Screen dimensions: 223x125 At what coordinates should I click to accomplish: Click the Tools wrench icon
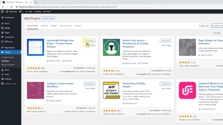click(x=3, y=74)
